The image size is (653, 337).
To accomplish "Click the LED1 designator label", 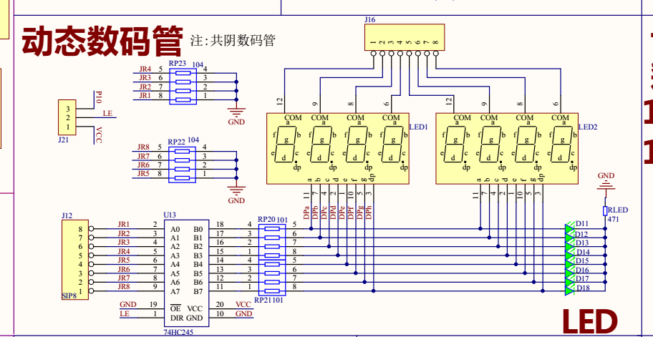I will pos(419,127).
